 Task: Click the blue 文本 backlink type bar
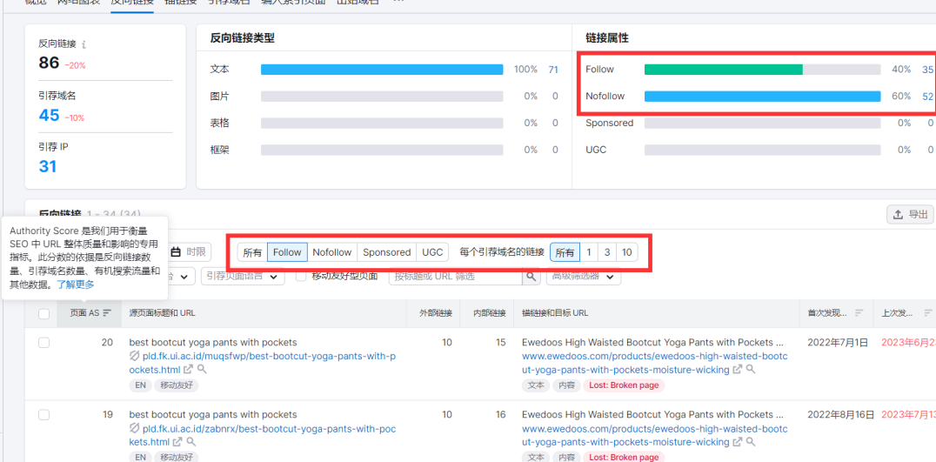[x=382, y=70]
